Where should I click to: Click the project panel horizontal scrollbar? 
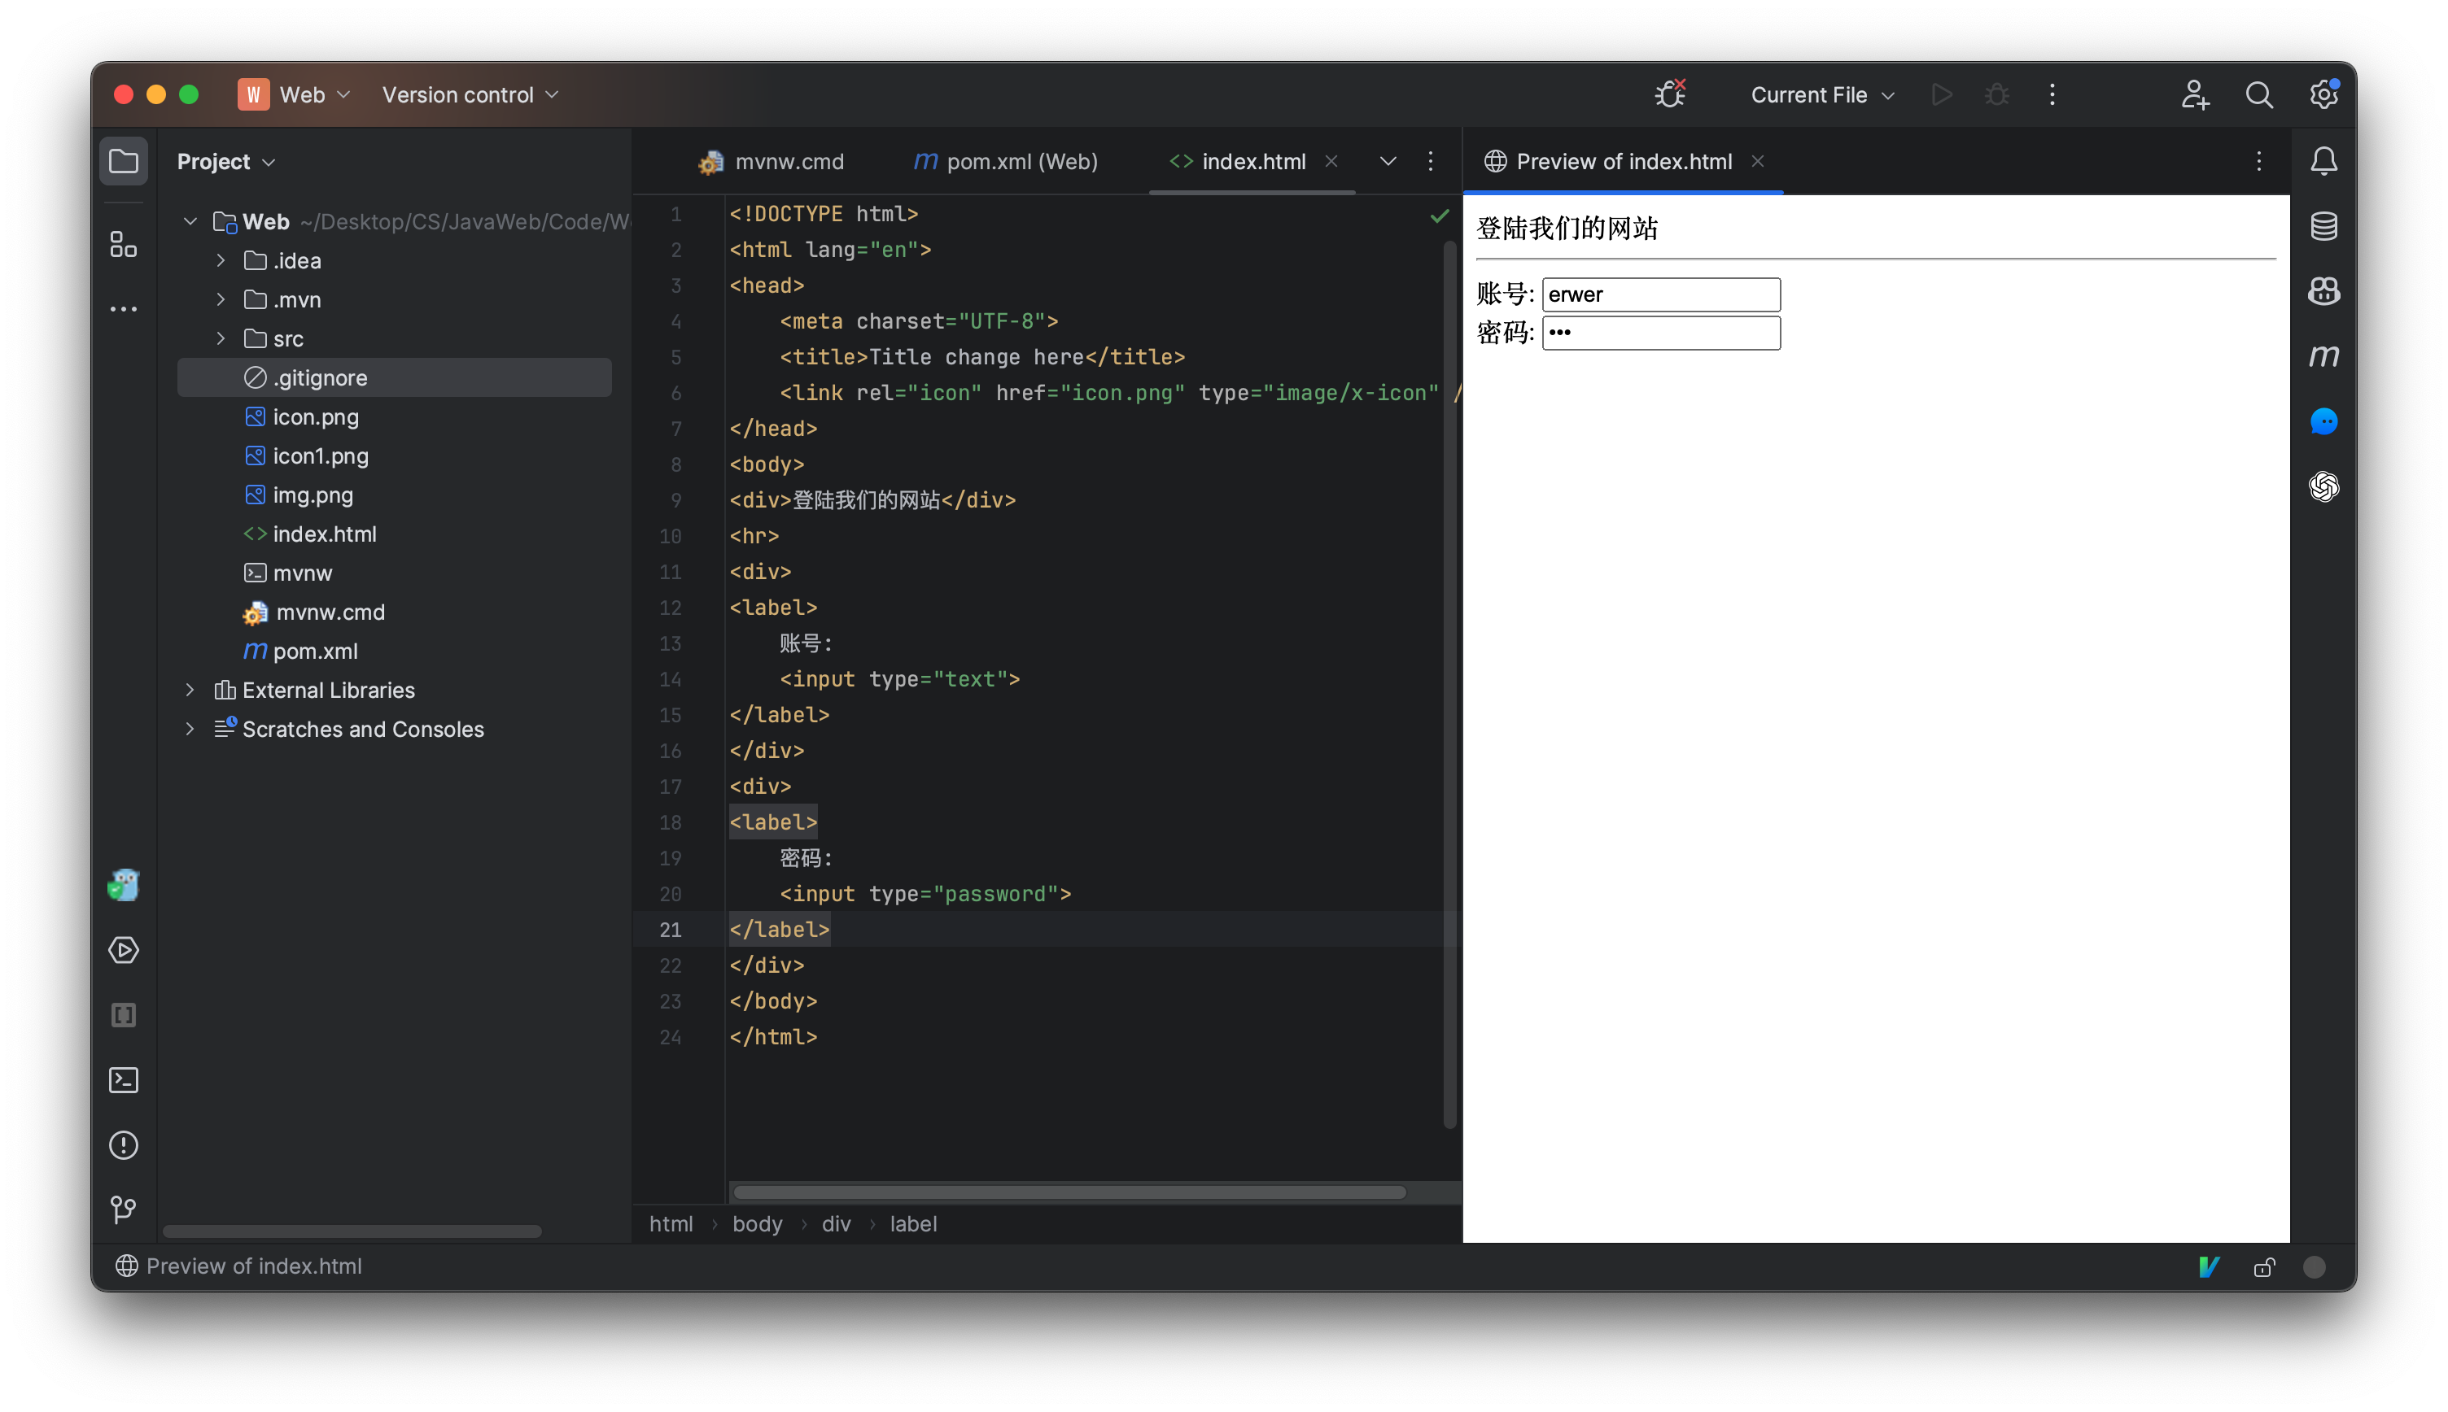pyautogui.click(x=352, y=1231)
